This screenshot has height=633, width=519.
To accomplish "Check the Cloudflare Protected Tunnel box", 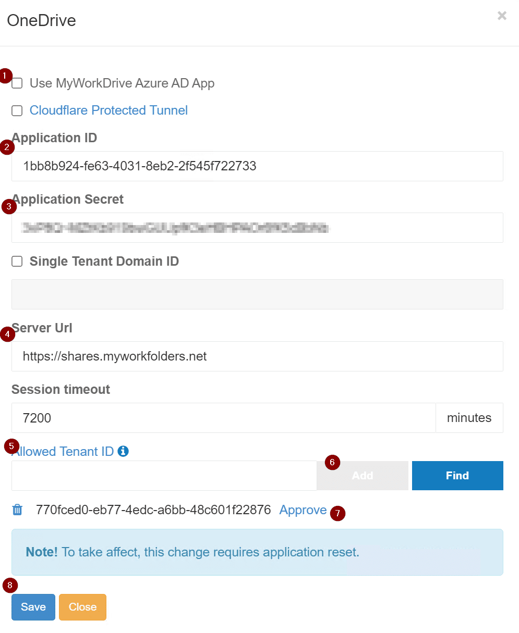I will point(16,110).
